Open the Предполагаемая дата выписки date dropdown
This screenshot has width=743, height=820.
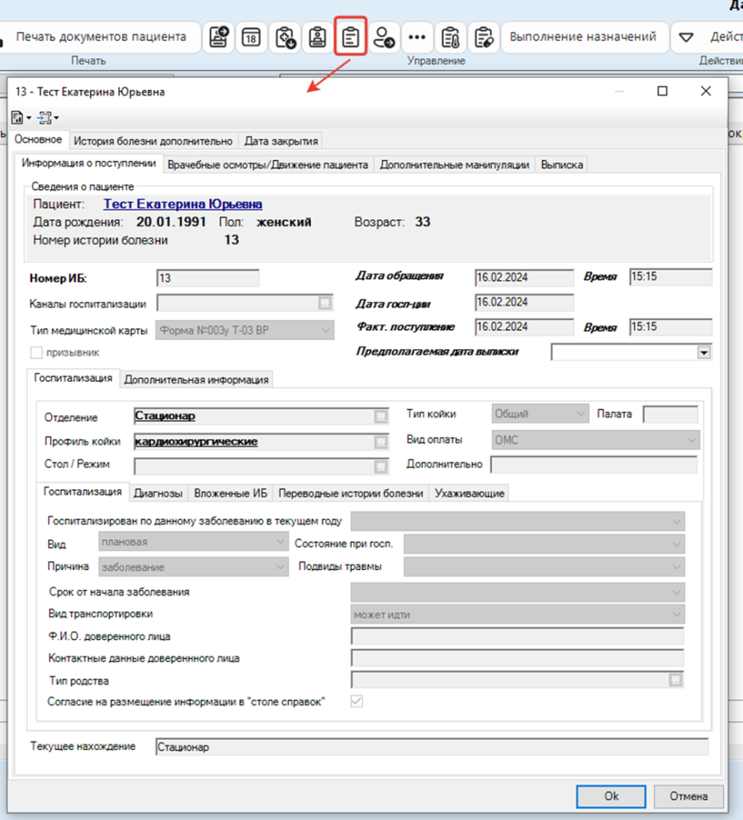(703, 352)
